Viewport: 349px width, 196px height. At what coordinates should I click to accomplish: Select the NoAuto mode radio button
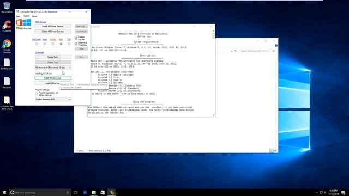[x=53, y=44]
